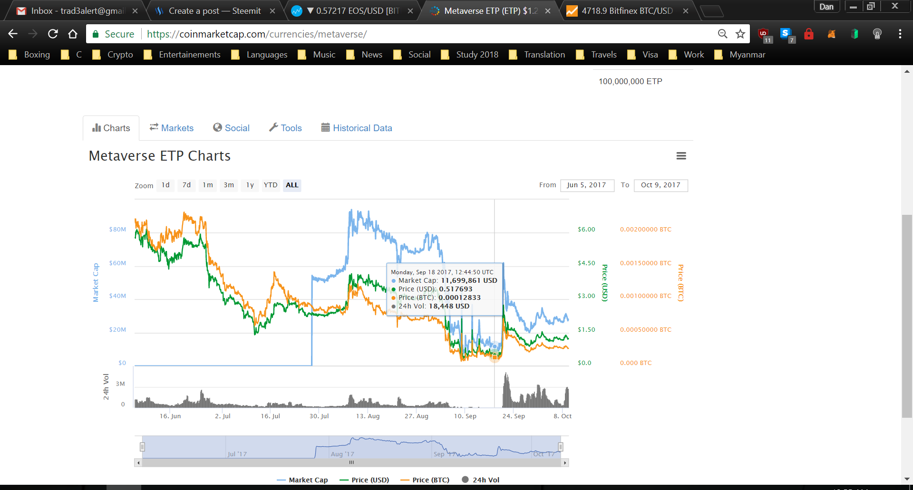913x490 pixels.
Task: Click the page vertical scrollbar thumb
Action: click(907, 316)
